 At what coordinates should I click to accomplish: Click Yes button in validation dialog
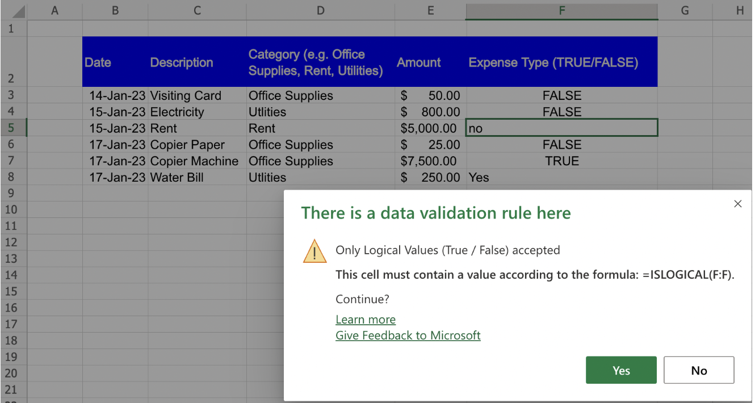[x=620, y=370]
